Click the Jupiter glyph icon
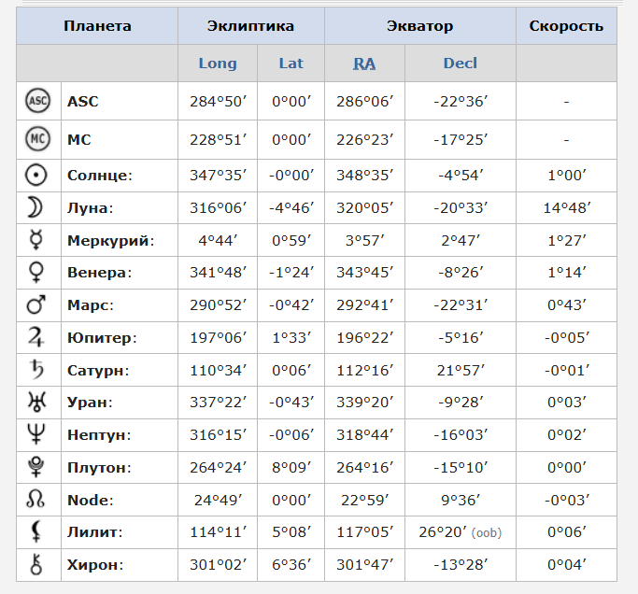Viewport: 638px width, 594px height. [x=38, y=338]
